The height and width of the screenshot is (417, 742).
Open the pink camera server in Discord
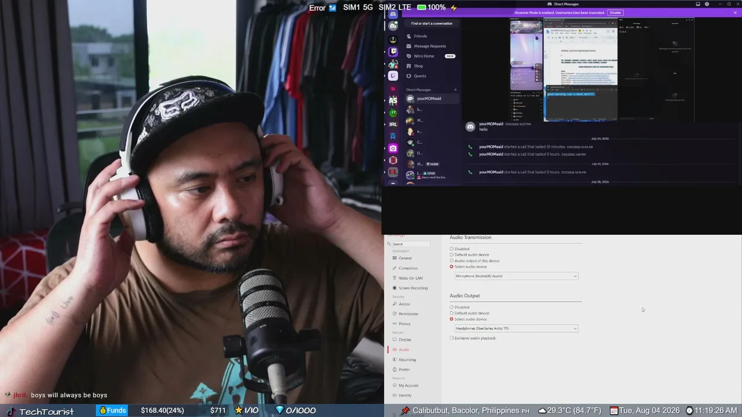[x=393, y=148]
